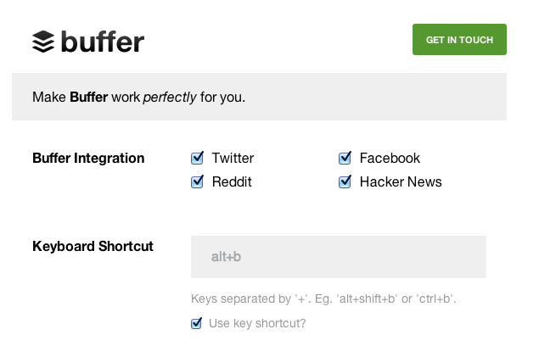Toggle the Use key shortcut checkbox

pos(197,323)
